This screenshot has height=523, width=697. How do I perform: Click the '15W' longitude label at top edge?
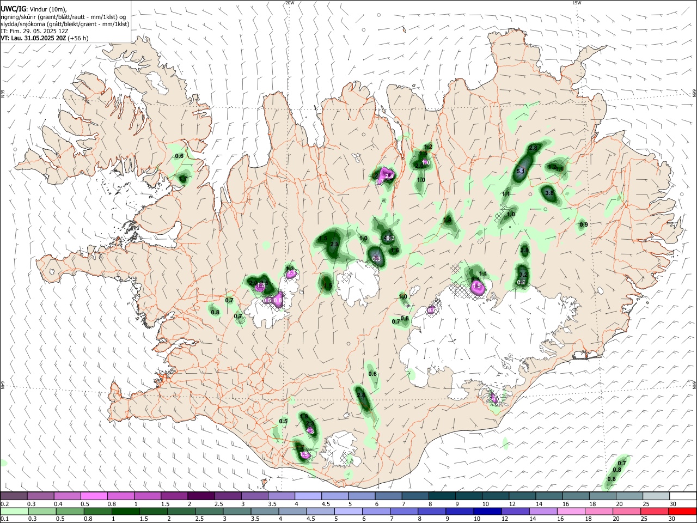(x=577, y=3)
